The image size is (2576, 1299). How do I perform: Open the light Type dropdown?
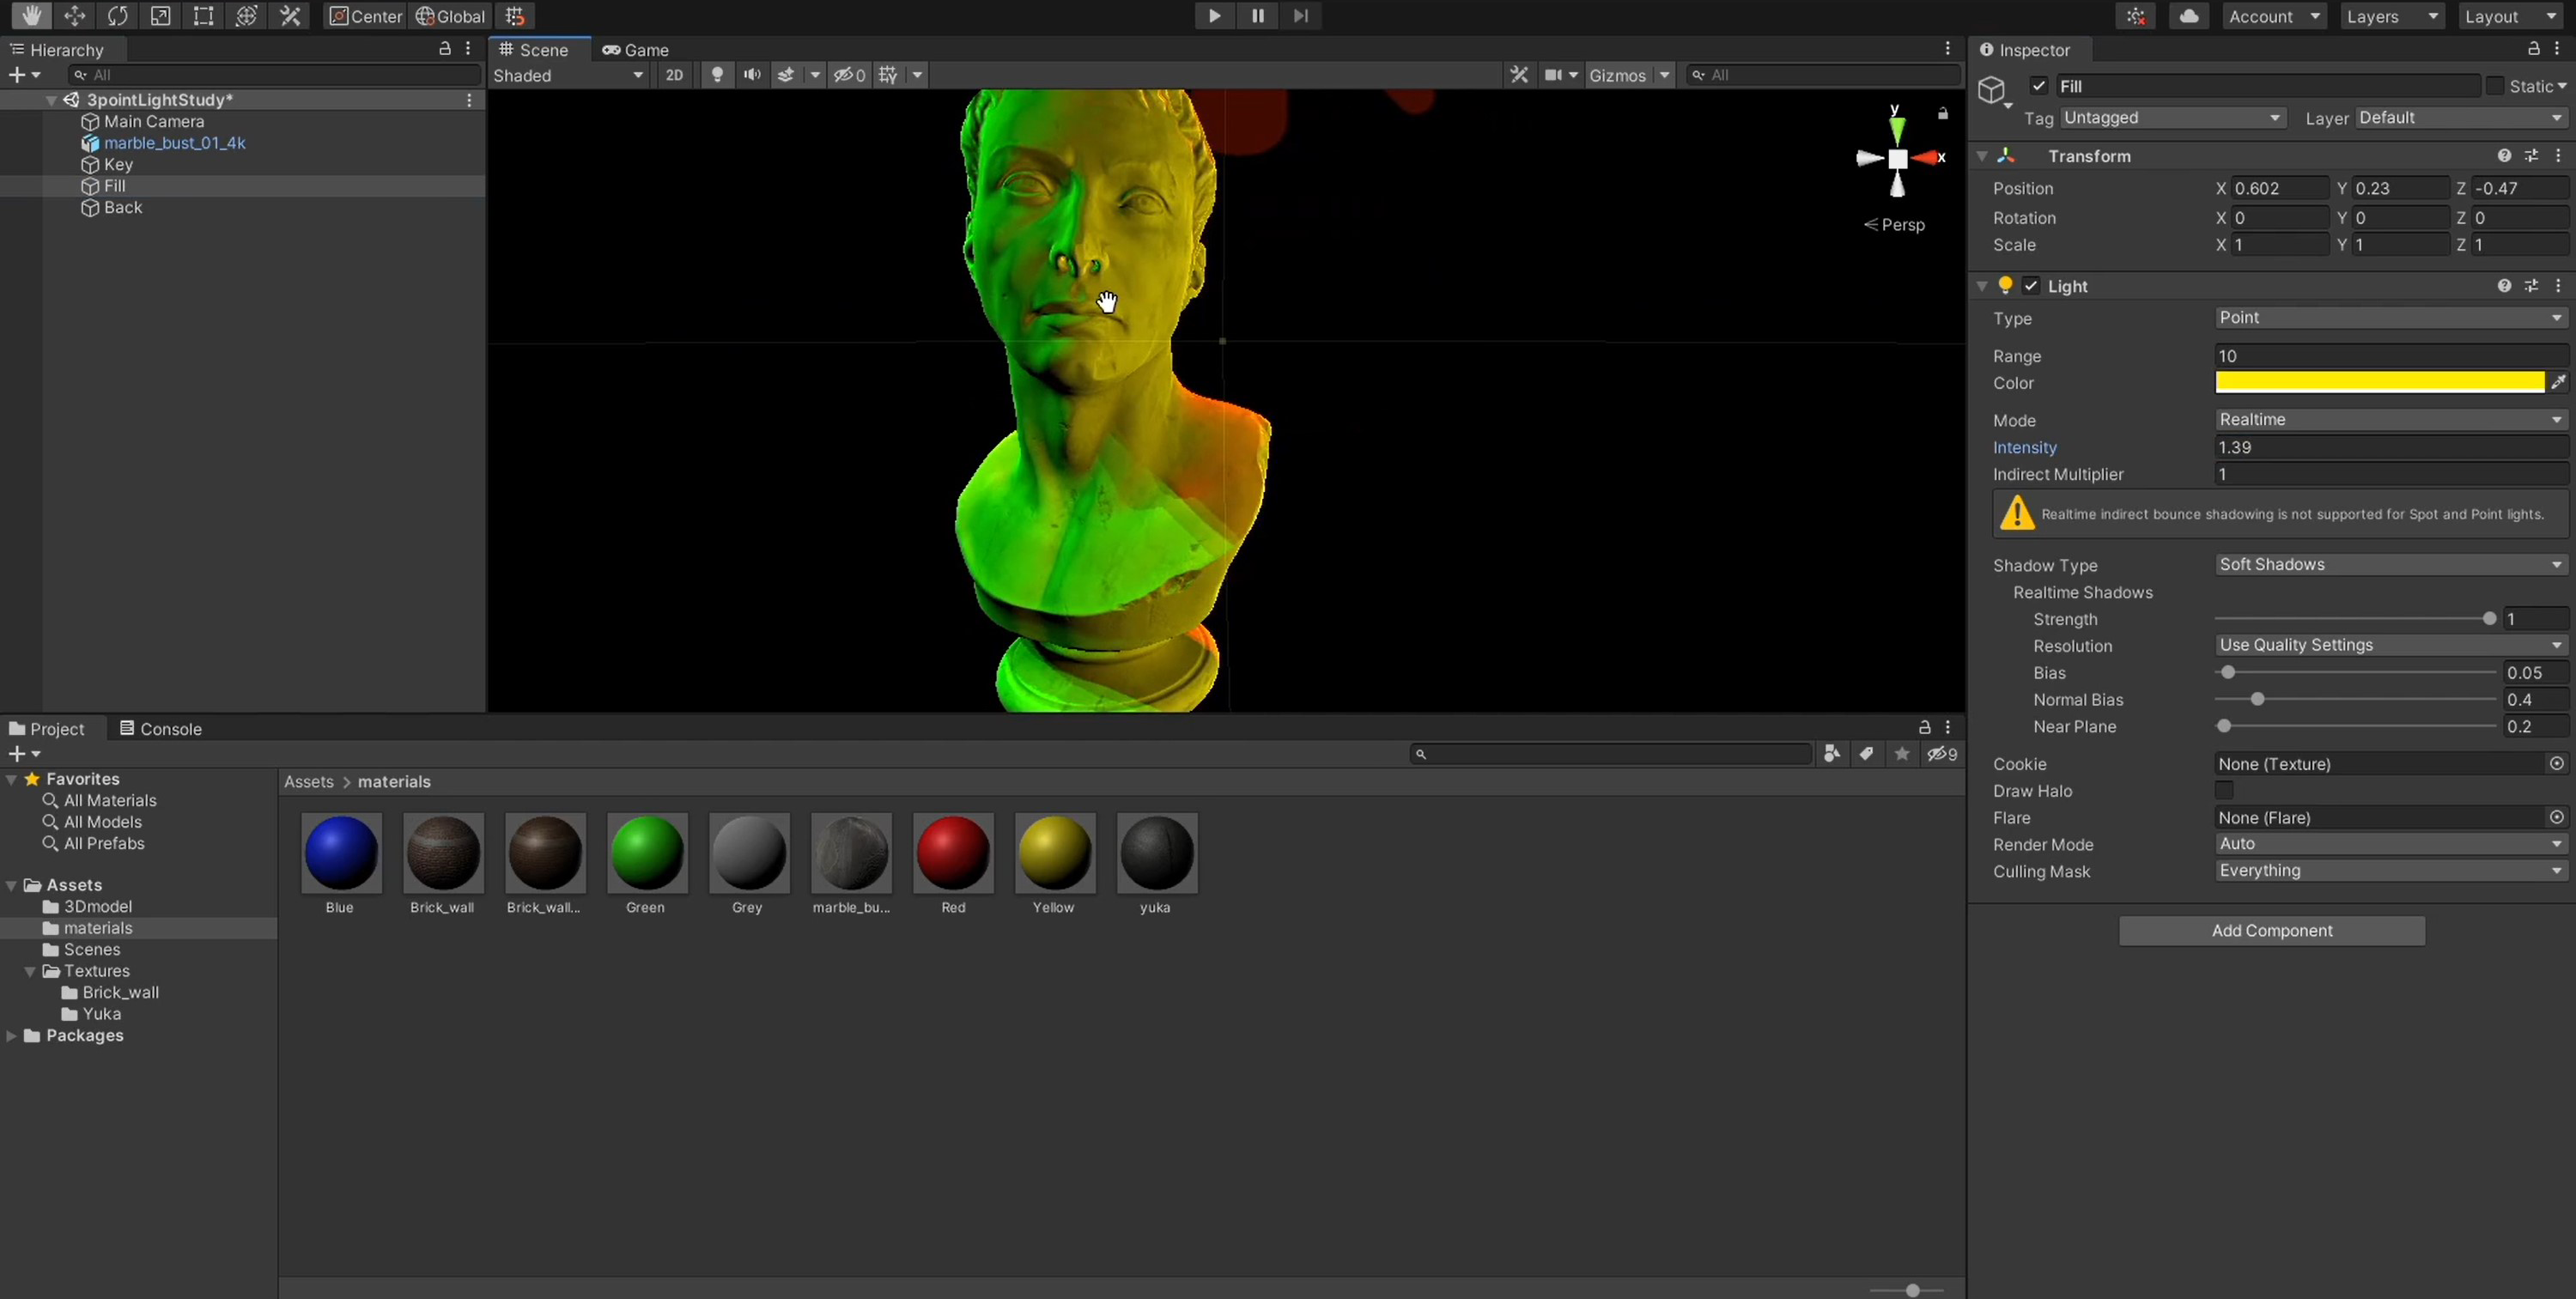pos(2388,318)
